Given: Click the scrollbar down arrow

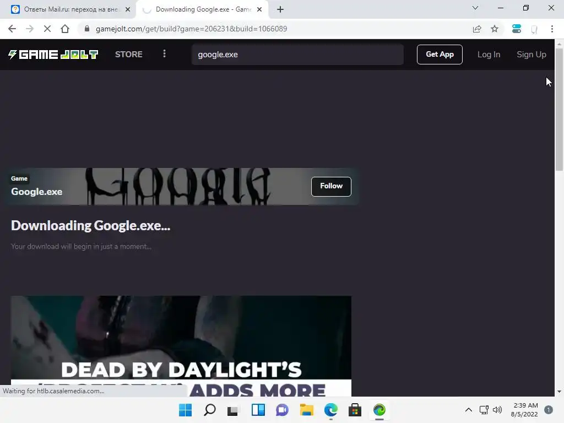Looking at the screenshot, I should tap(559, 392).
